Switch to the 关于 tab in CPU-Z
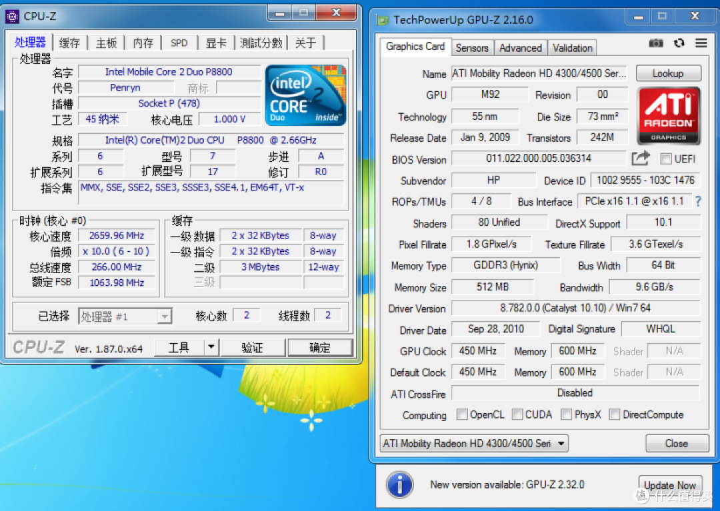This screenshot has width=720, height=511. (x=305, y=43)
